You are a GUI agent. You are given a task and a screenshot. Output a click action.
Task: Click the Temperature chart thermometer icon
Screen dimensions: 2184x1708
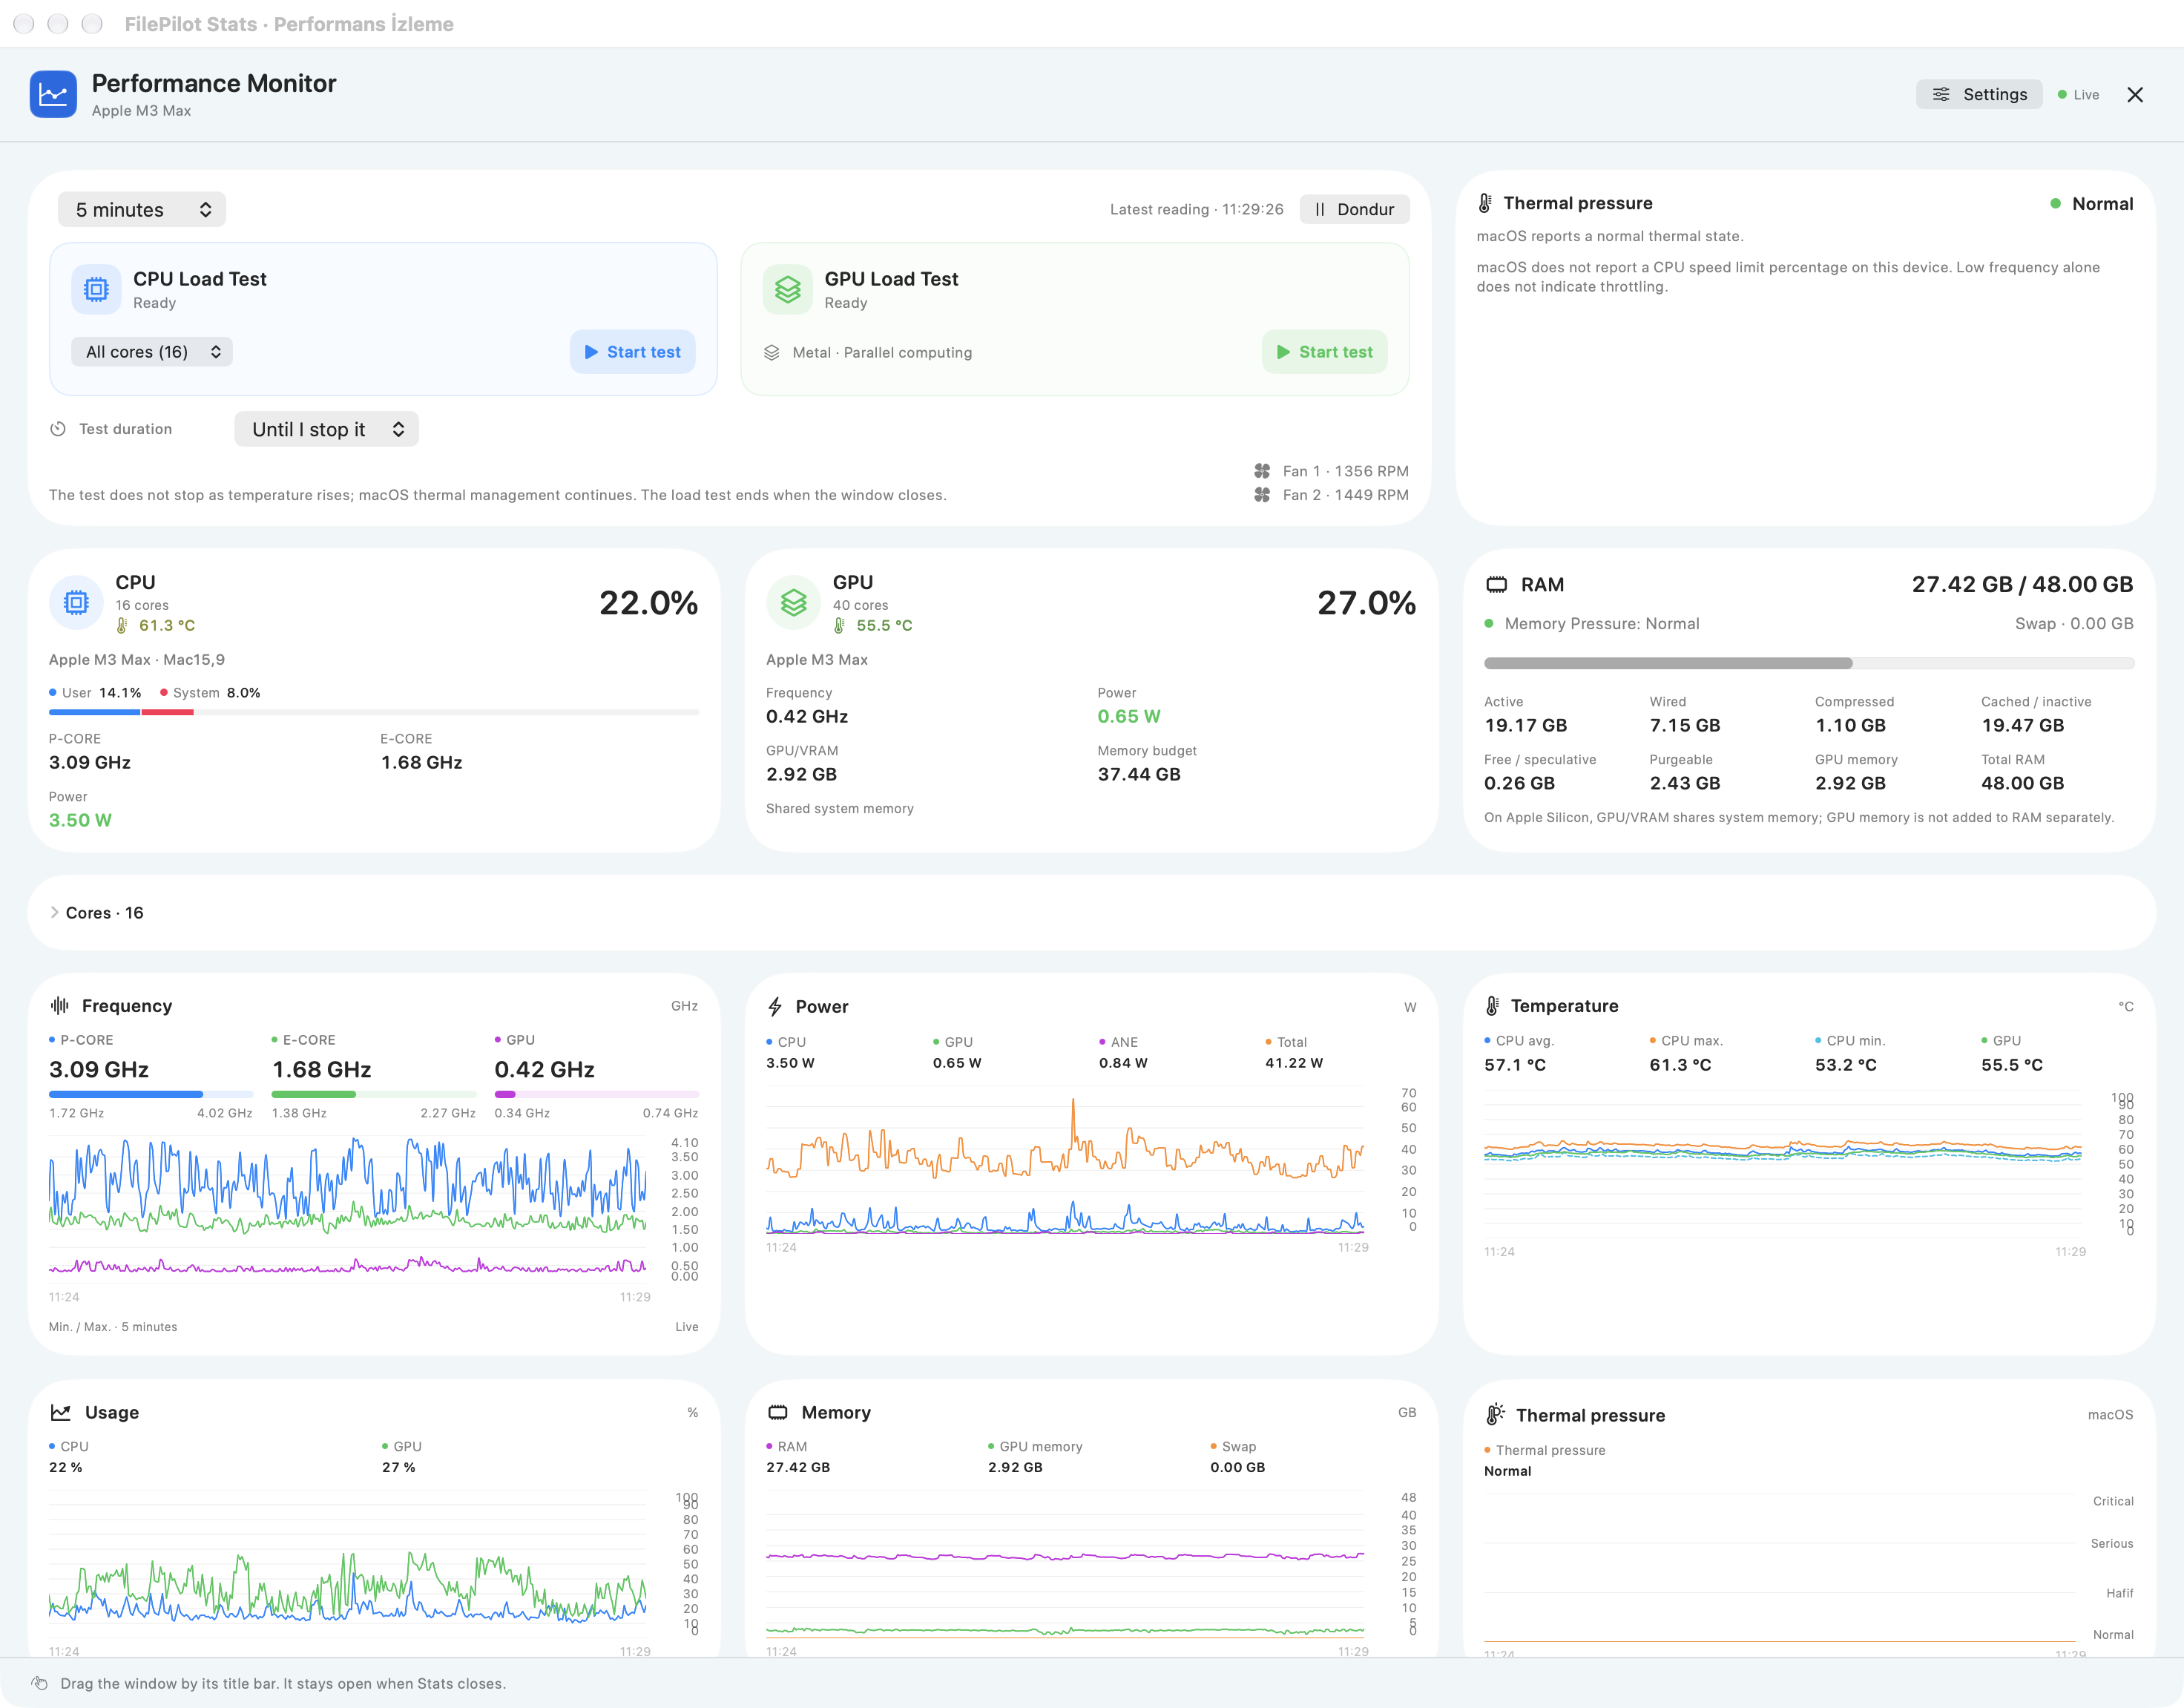click(x=1493, y=1006)
